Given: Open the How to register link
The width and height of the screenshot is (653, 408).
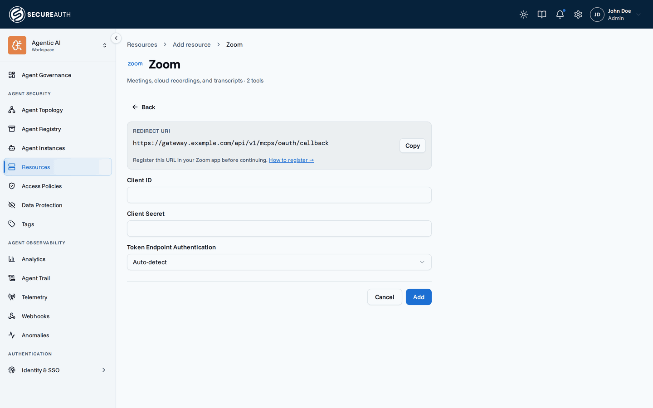Looking at the screenshot, I should (x=291, y=160).
